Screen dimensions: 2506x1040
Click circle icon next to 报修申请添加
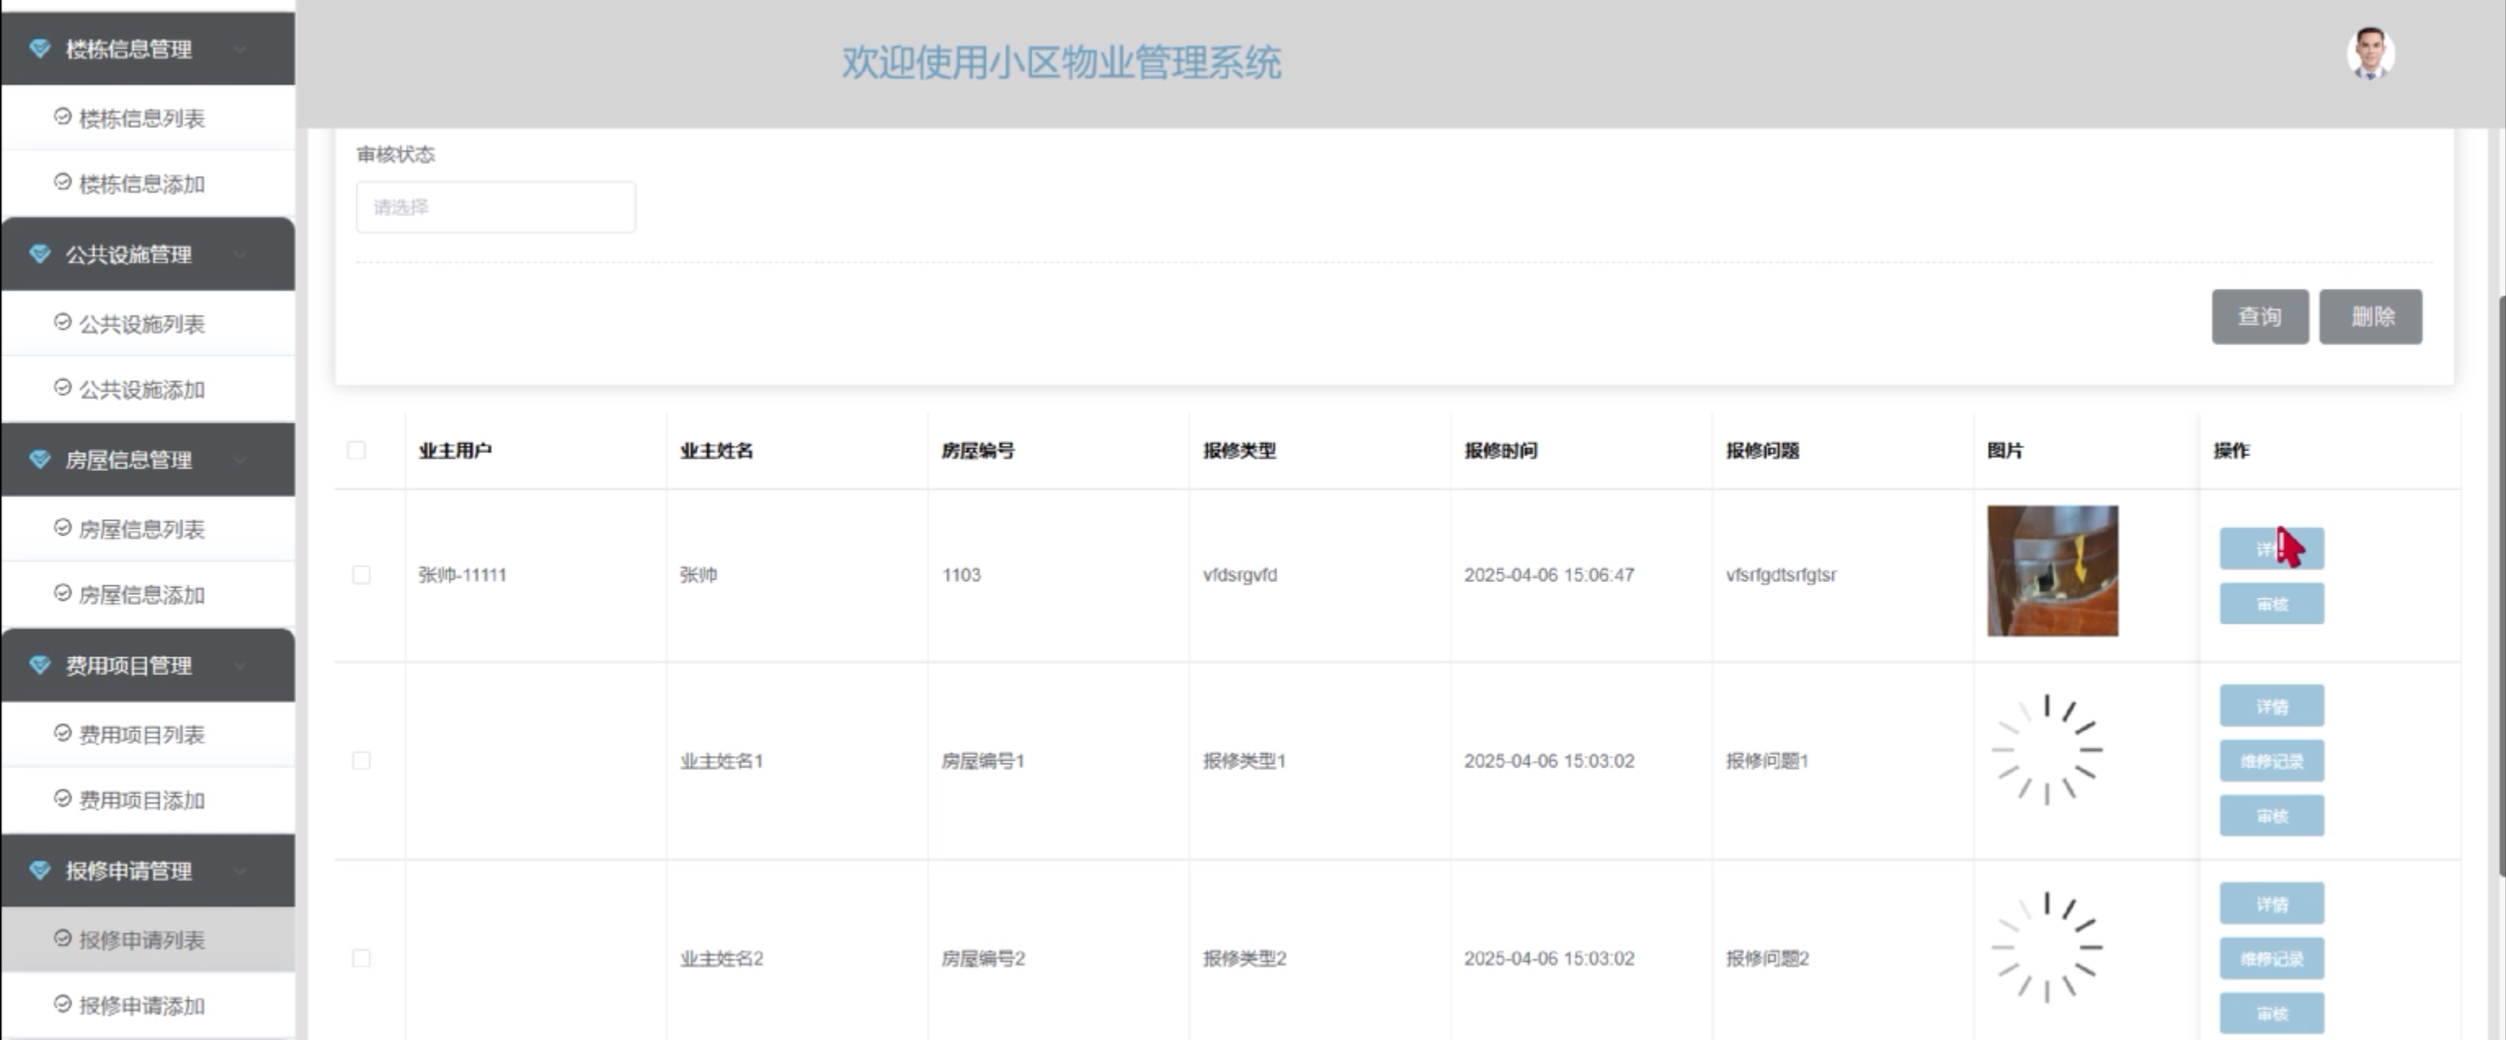pyautogui.click(x=62, y=1004)
